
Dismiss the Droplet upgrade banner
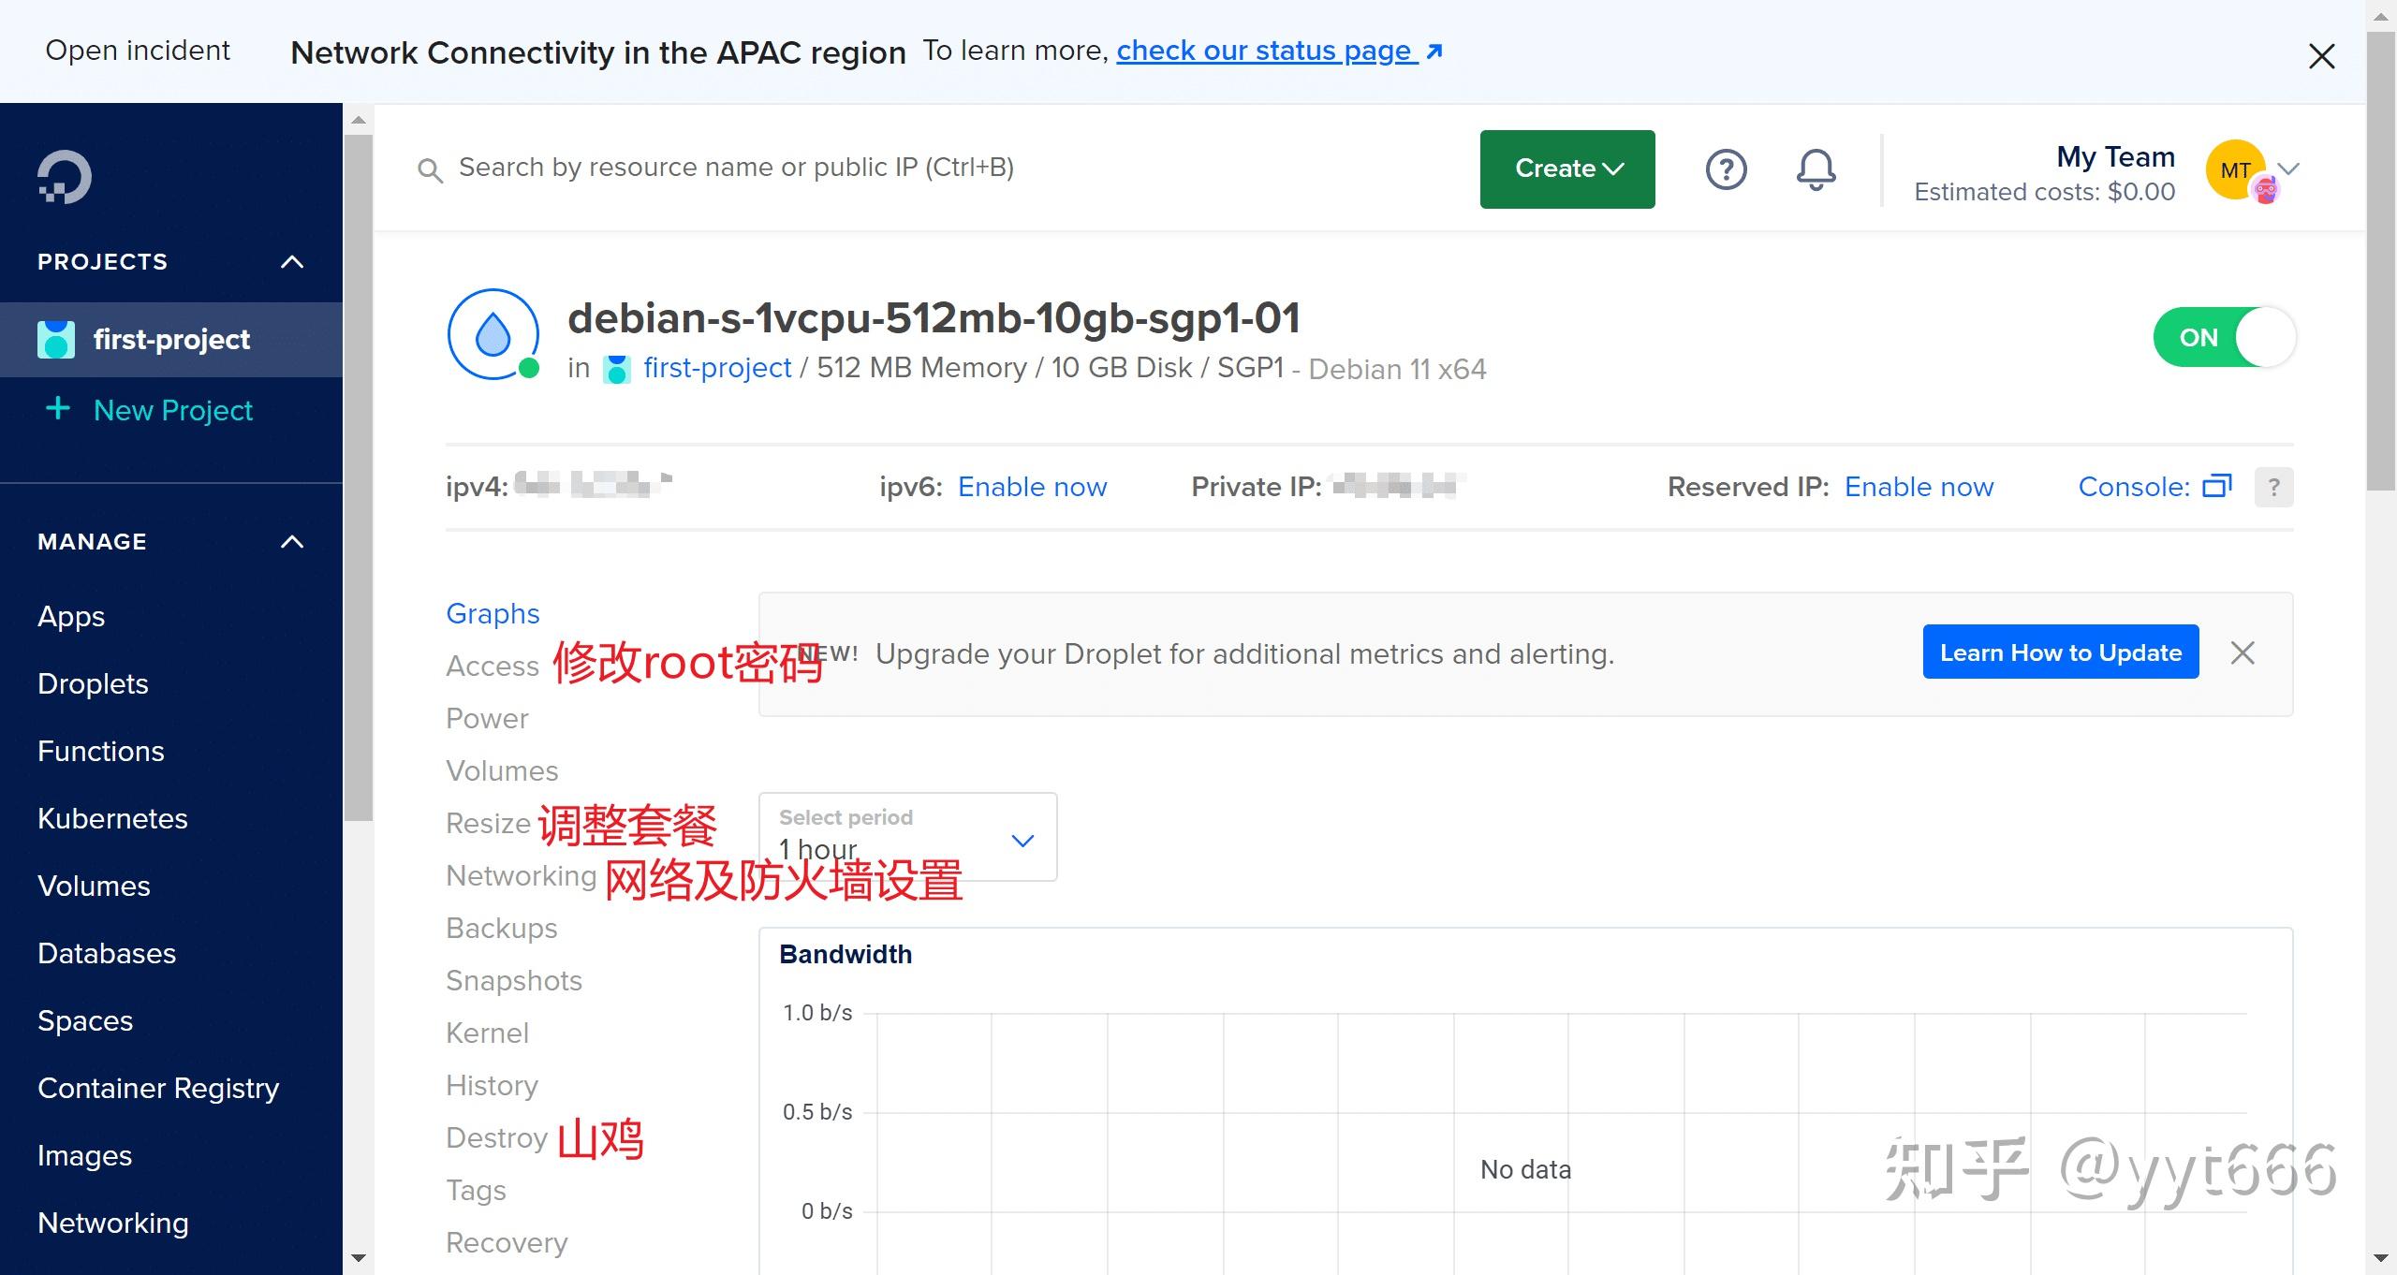coord(2243,652)
